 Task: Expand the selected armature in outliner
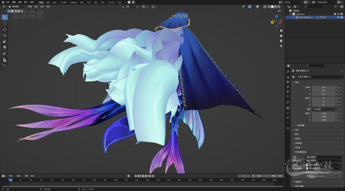(293, 18)
